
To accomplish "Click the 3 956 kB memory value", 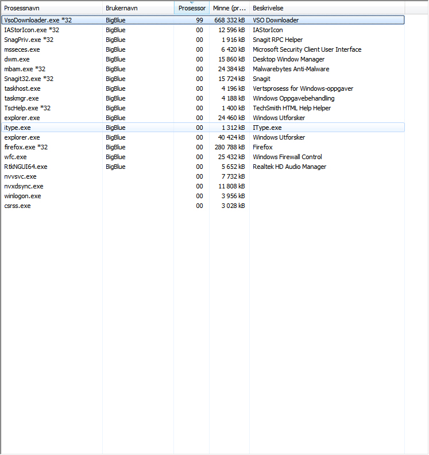I will click(233, 196).
